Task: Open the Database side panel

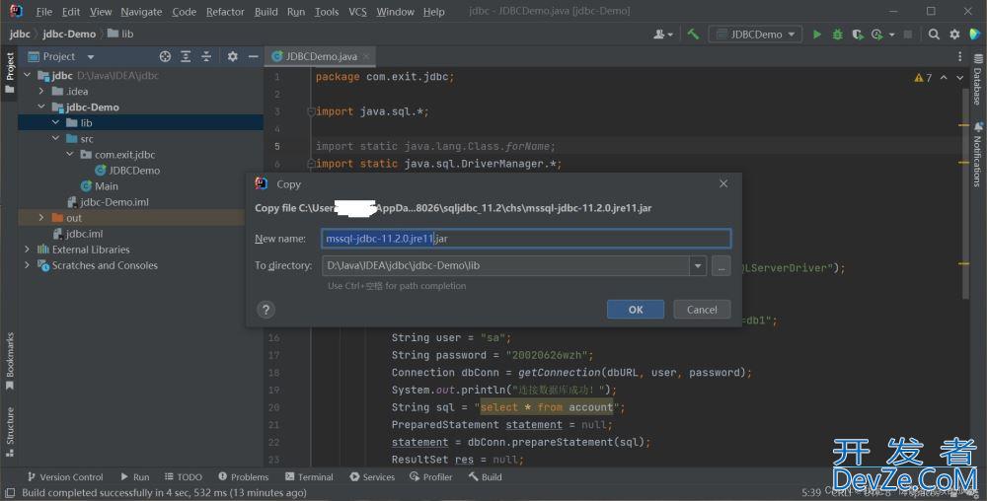Action: coord(977,80)
